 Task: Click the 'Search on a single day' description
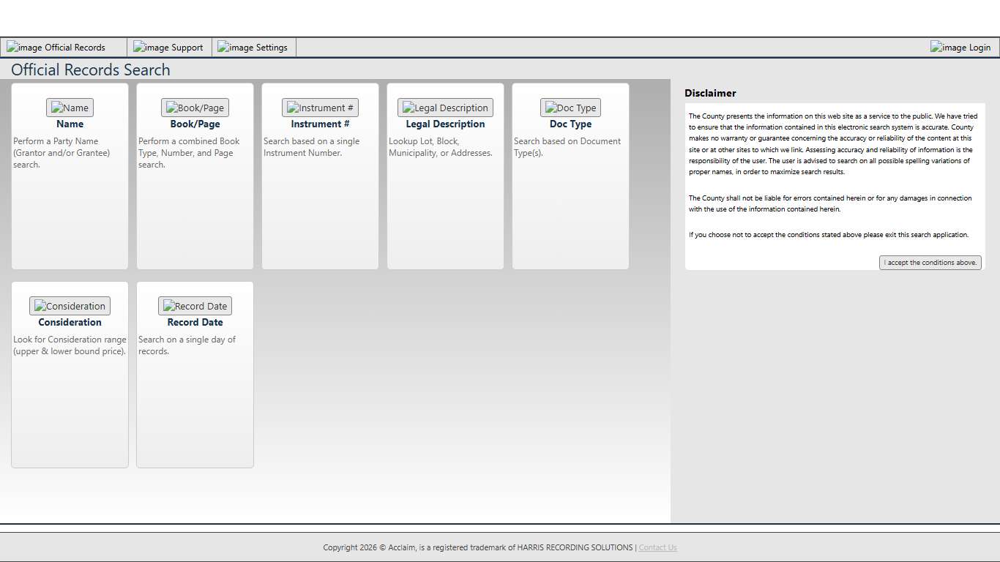187,345
